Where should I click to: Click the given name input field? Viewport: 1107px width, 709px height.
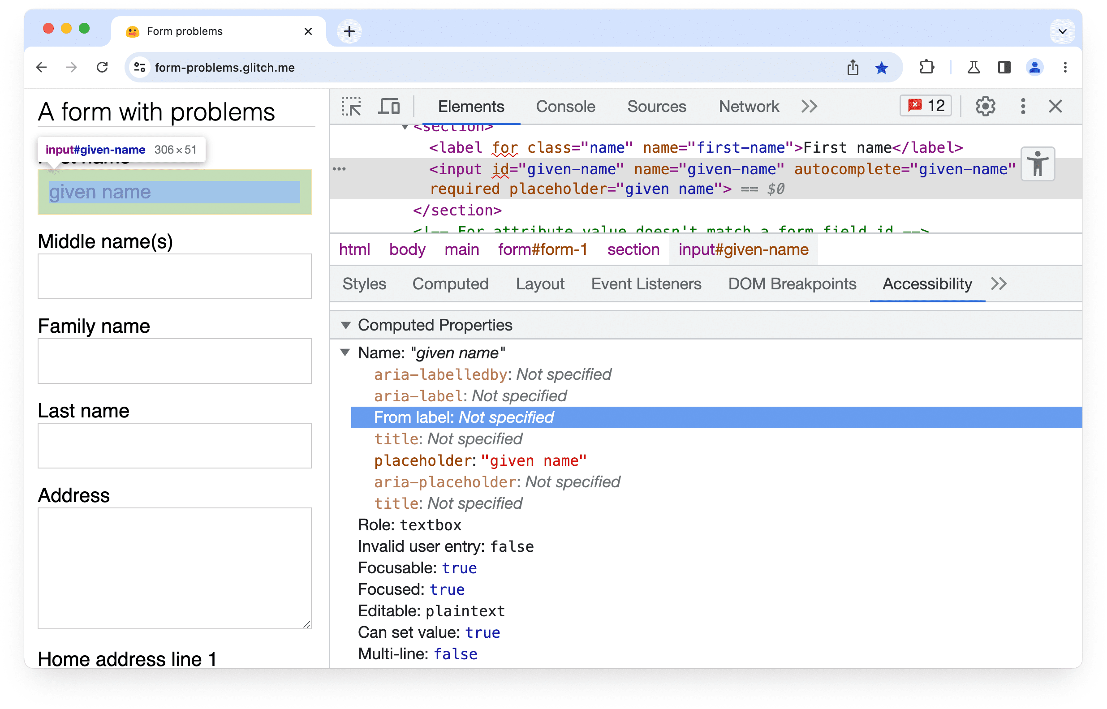point(174,192)
